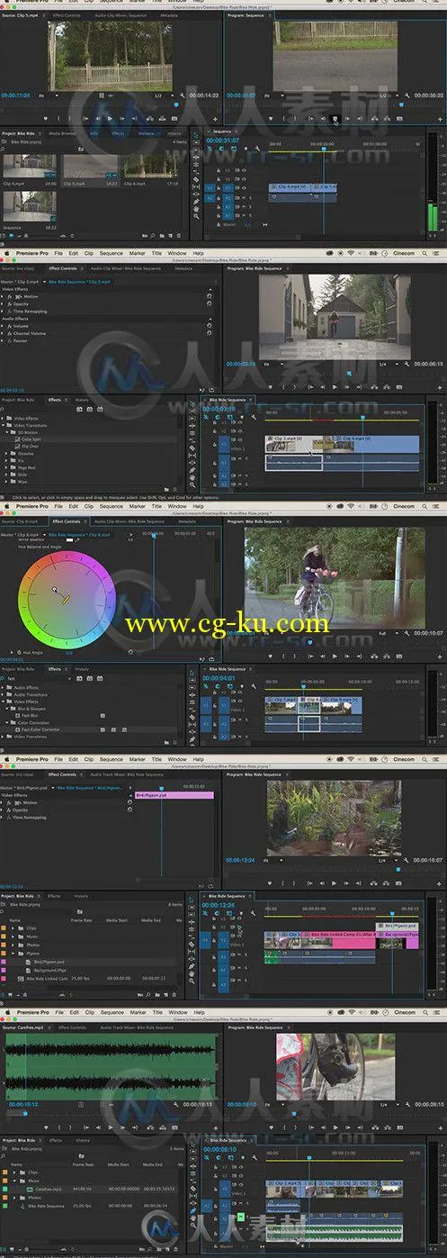Select Bird/Pigeon.psd in the Project panel
This screenshot has height=1258, width=447.
pyautogui.click(x=50, y=961)
